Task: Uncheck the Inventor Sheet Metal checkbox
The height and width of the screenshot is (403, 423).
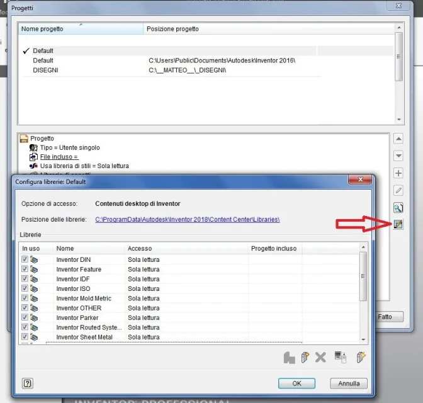Action: [x=25, y=337]
